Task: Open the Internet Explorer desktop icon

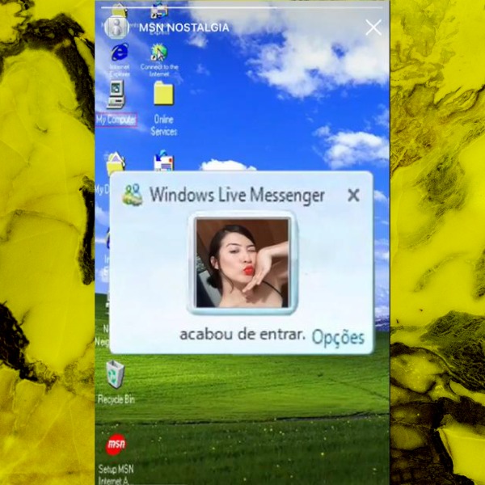Action: click(120, 53)
